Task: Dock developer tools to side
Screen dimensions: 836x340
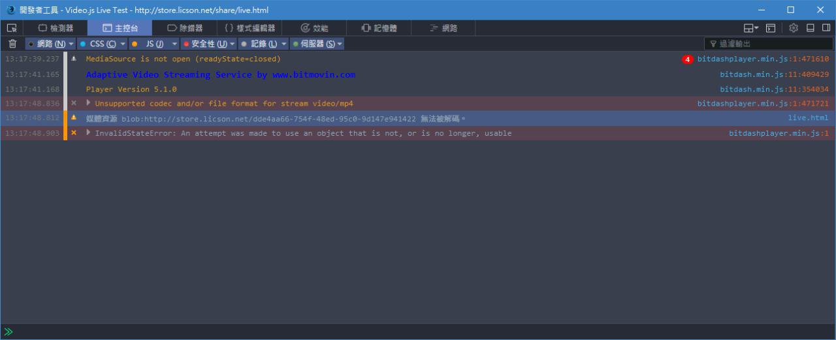Action: (826, 28)
